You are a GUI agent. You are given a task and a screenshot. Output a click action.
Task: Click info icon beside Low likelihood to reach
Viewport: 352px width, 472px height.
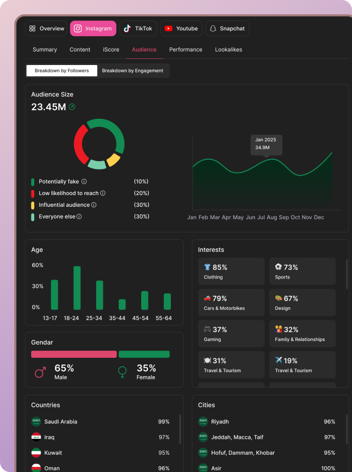(103, 194)
